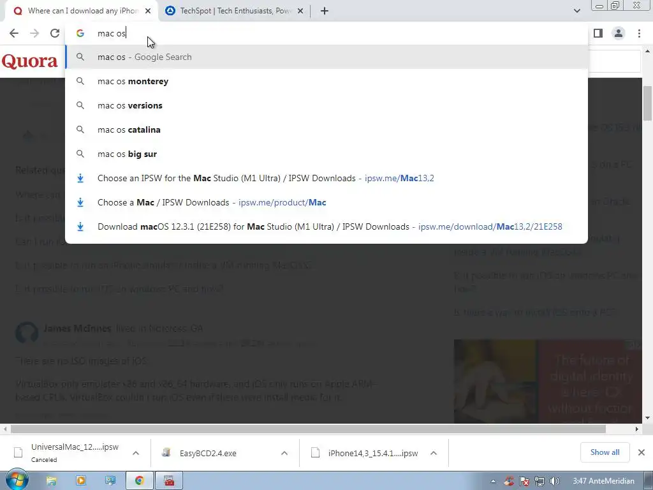The height and width of the screenshot is (490, 653).
Task: Click search icon beside 'mac os catalina'
Action: click(x=80, y=130)
